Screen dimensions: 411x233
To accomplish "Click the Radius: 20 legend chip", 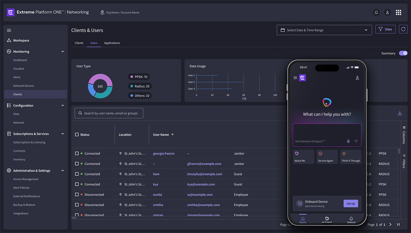I will click(x=140, y=86).
